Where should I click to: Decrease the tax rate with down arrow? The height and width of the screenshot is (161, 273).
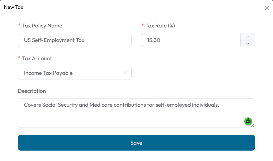(248, 44)
